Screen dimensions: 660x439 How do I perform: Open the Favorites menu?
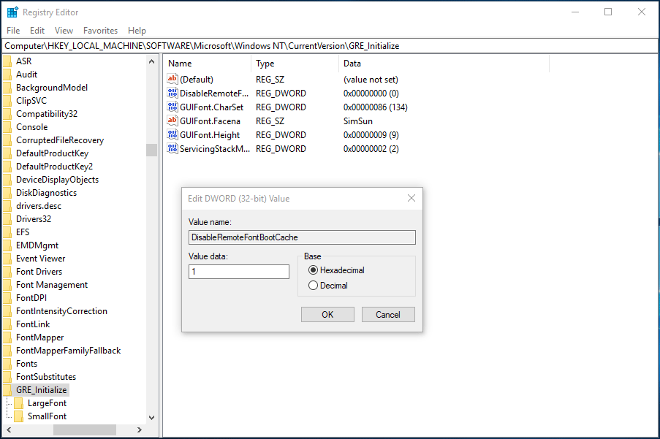click(100, 31)
